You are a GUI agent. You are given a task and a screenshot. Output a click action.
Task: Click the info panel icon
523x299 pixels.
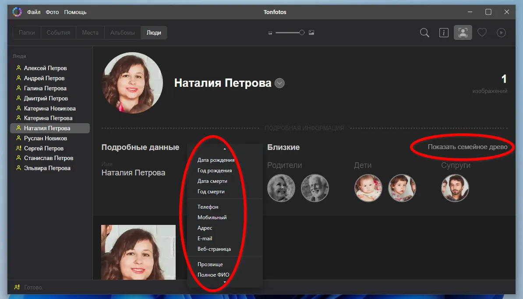pos(443,32)
